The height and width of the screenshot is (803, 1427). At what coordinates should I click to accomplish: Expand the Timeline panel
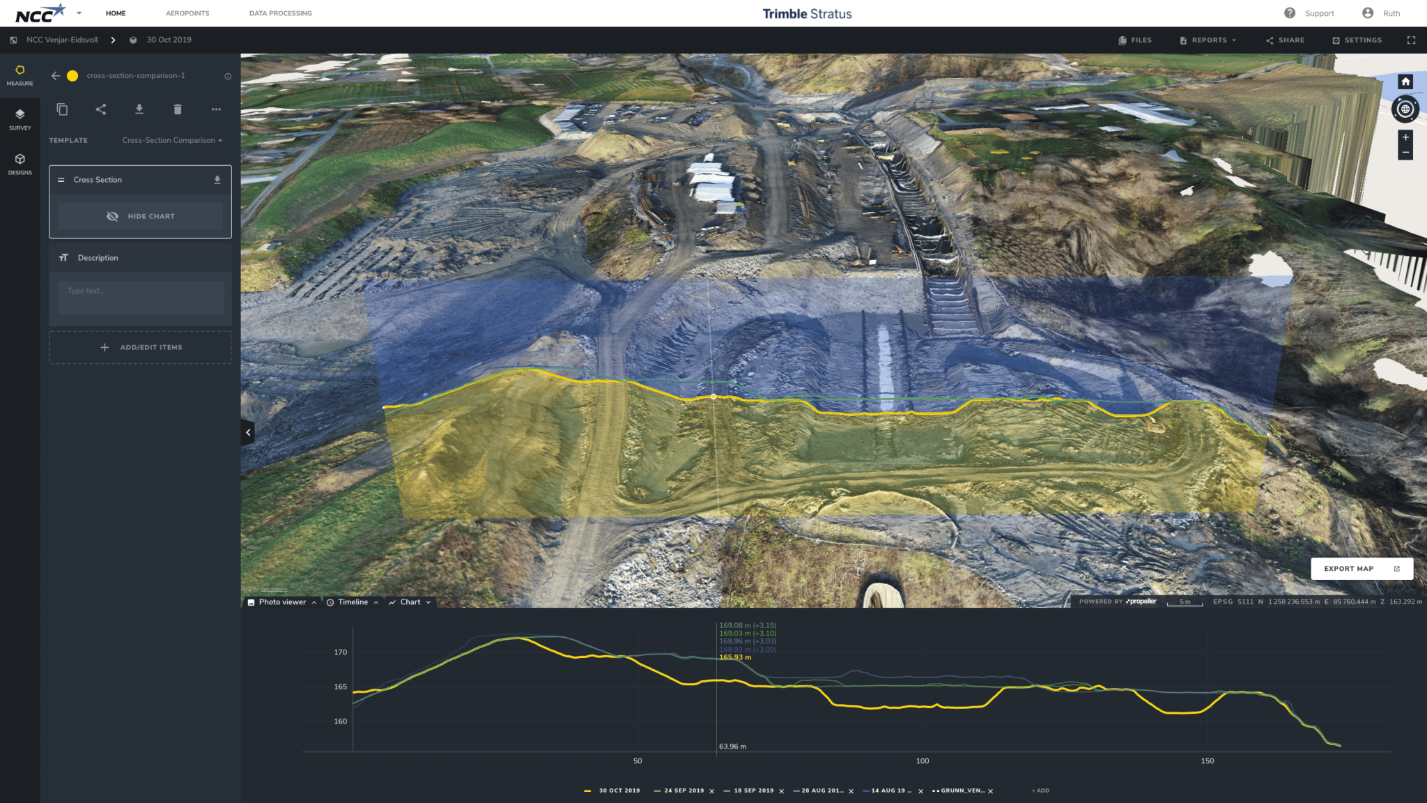point(353,602)
